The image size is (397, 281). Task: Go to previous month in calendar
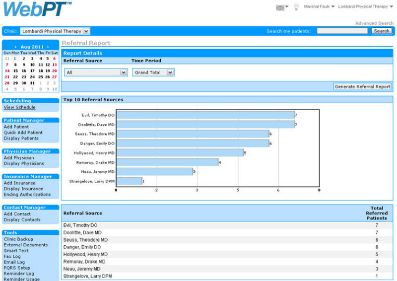point(16,47)
